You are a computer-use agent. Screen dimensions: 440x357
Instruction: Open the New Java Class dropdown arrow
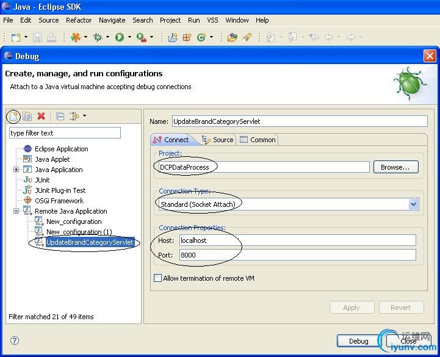211,37
